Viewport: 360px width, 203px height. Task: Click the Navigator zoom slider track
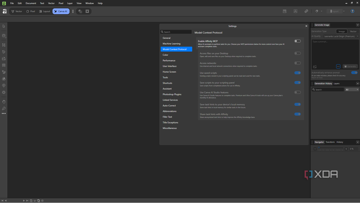(x=330, y=148)
